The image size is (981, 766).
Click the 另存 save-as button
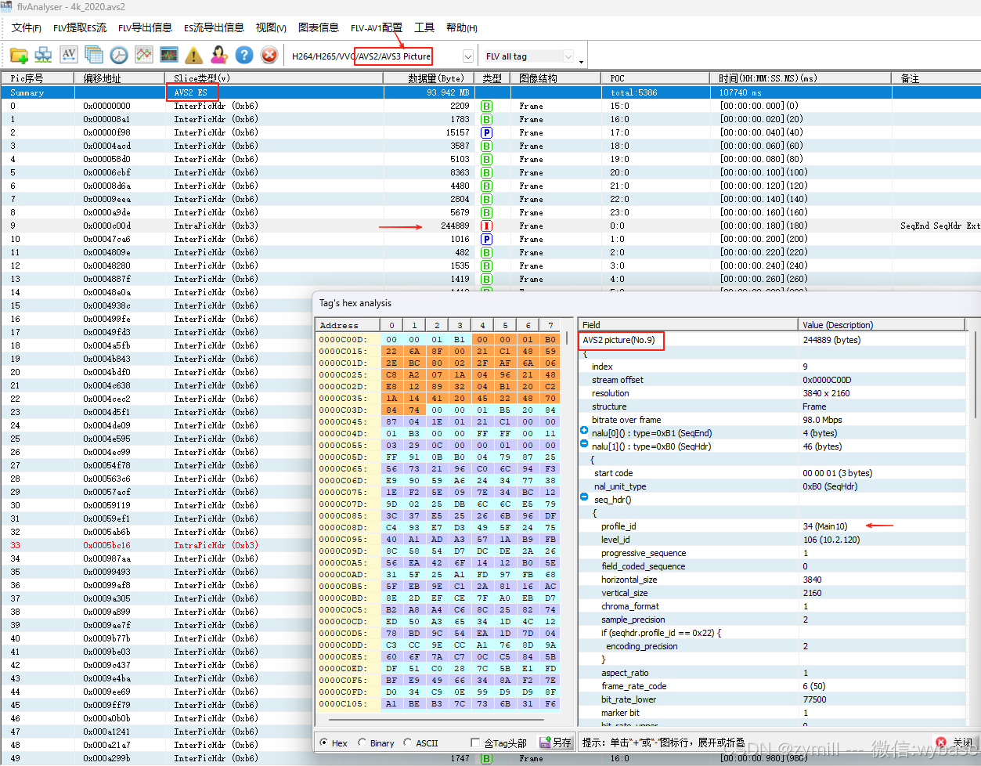click(x=556, y=743)
